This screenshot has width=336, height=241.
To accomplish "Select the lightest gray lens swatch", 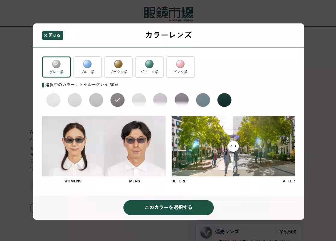I will [53, 100].
